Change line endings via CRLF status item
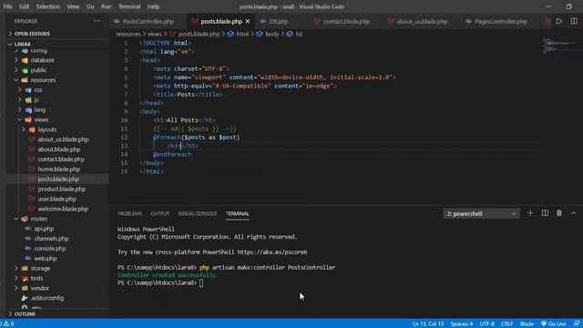This screenshot has height=328, width=583. [506, 323]
